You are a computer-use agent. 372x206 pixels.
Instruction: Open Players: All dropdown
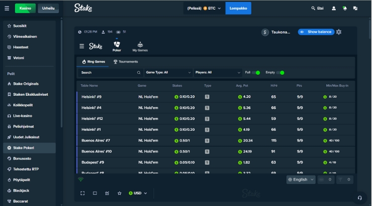click(x=218, y=73)
